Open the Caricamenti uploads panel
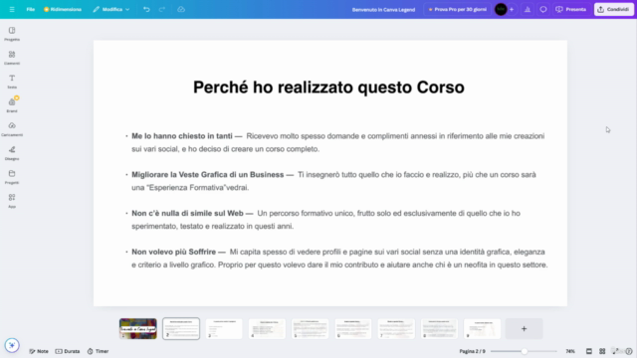 (12, 129)
